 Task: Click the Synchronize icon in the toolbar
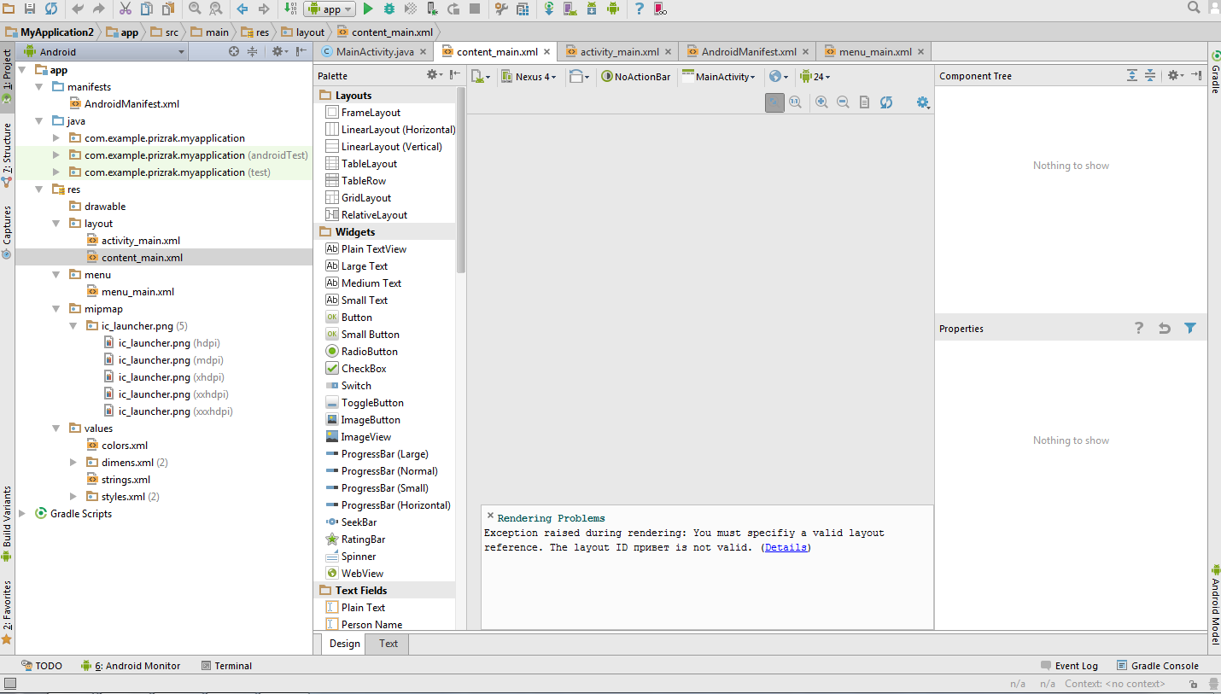51,9
